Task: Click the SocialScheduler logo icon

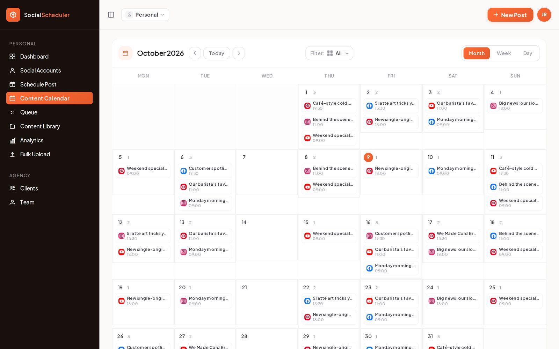Action: pos(13,15)
